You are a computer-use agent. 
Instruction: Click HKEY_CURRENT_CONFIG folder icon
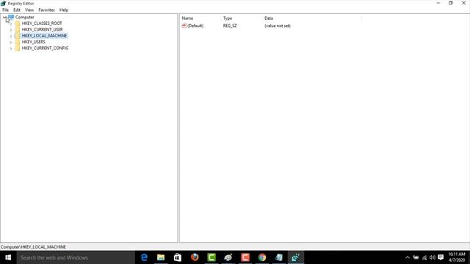[x=18, y=48]
